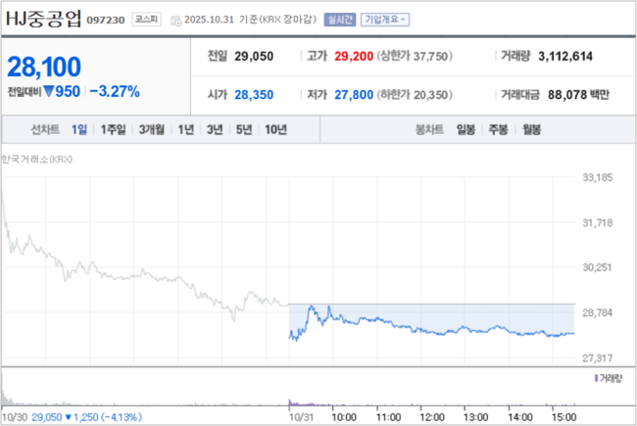637x426 pixels.
Task: Select the 1일 line chart period
Action: [79, 129]
